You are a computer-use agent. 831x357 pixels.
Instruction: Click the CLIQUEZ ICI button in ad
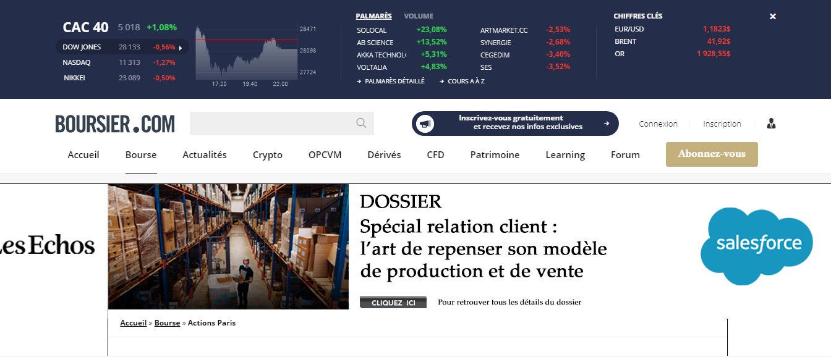pyautogui.click(x=393, y=303)
